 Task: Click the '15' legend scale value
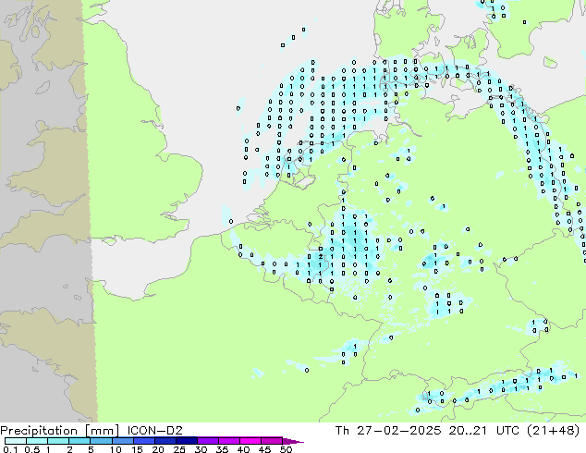coord(137,449)
